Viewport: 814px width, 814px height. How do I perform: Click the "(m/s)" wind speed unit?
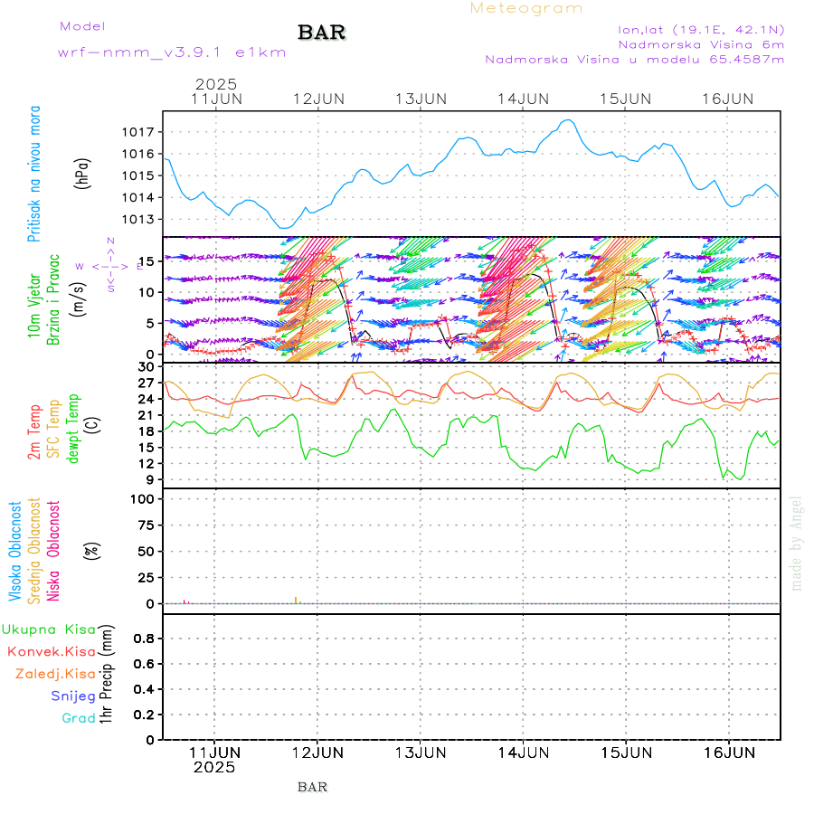79,300
